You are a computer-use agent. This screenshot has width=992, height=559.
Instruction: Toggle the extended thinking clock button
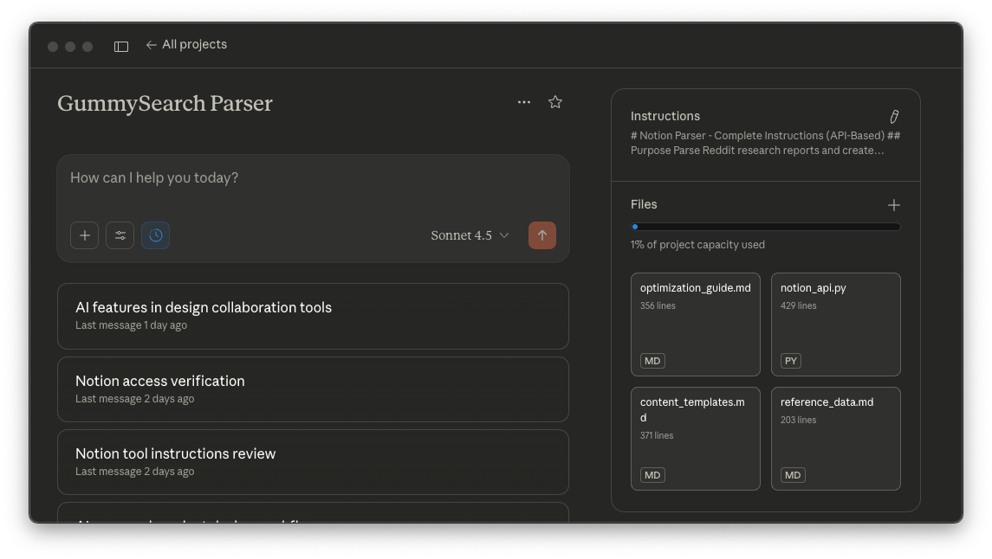(156, 235)
